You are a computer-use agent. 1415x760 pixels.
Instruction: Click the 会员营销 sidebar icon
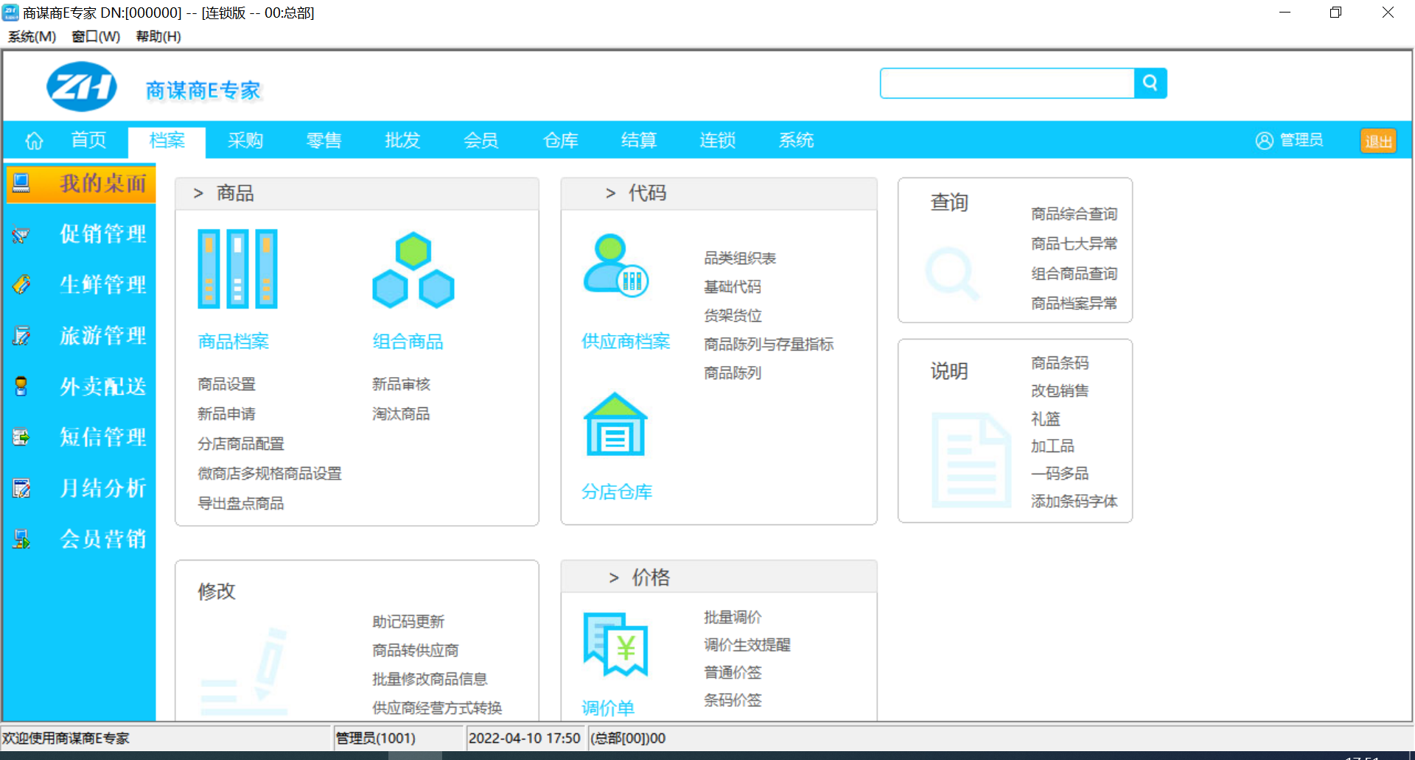(21, 539)
